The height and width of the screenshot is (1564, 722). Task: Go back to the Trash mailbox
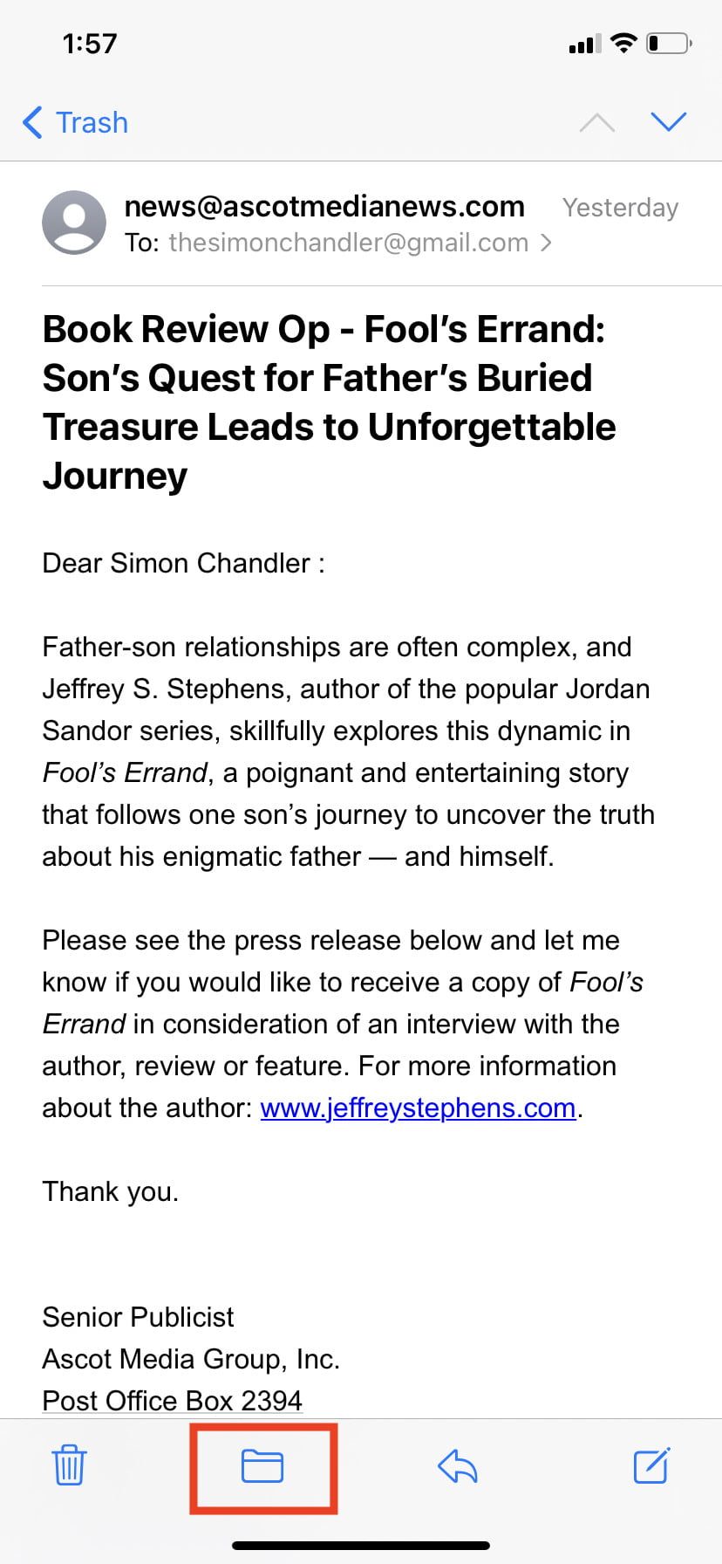tap(76, 123)
